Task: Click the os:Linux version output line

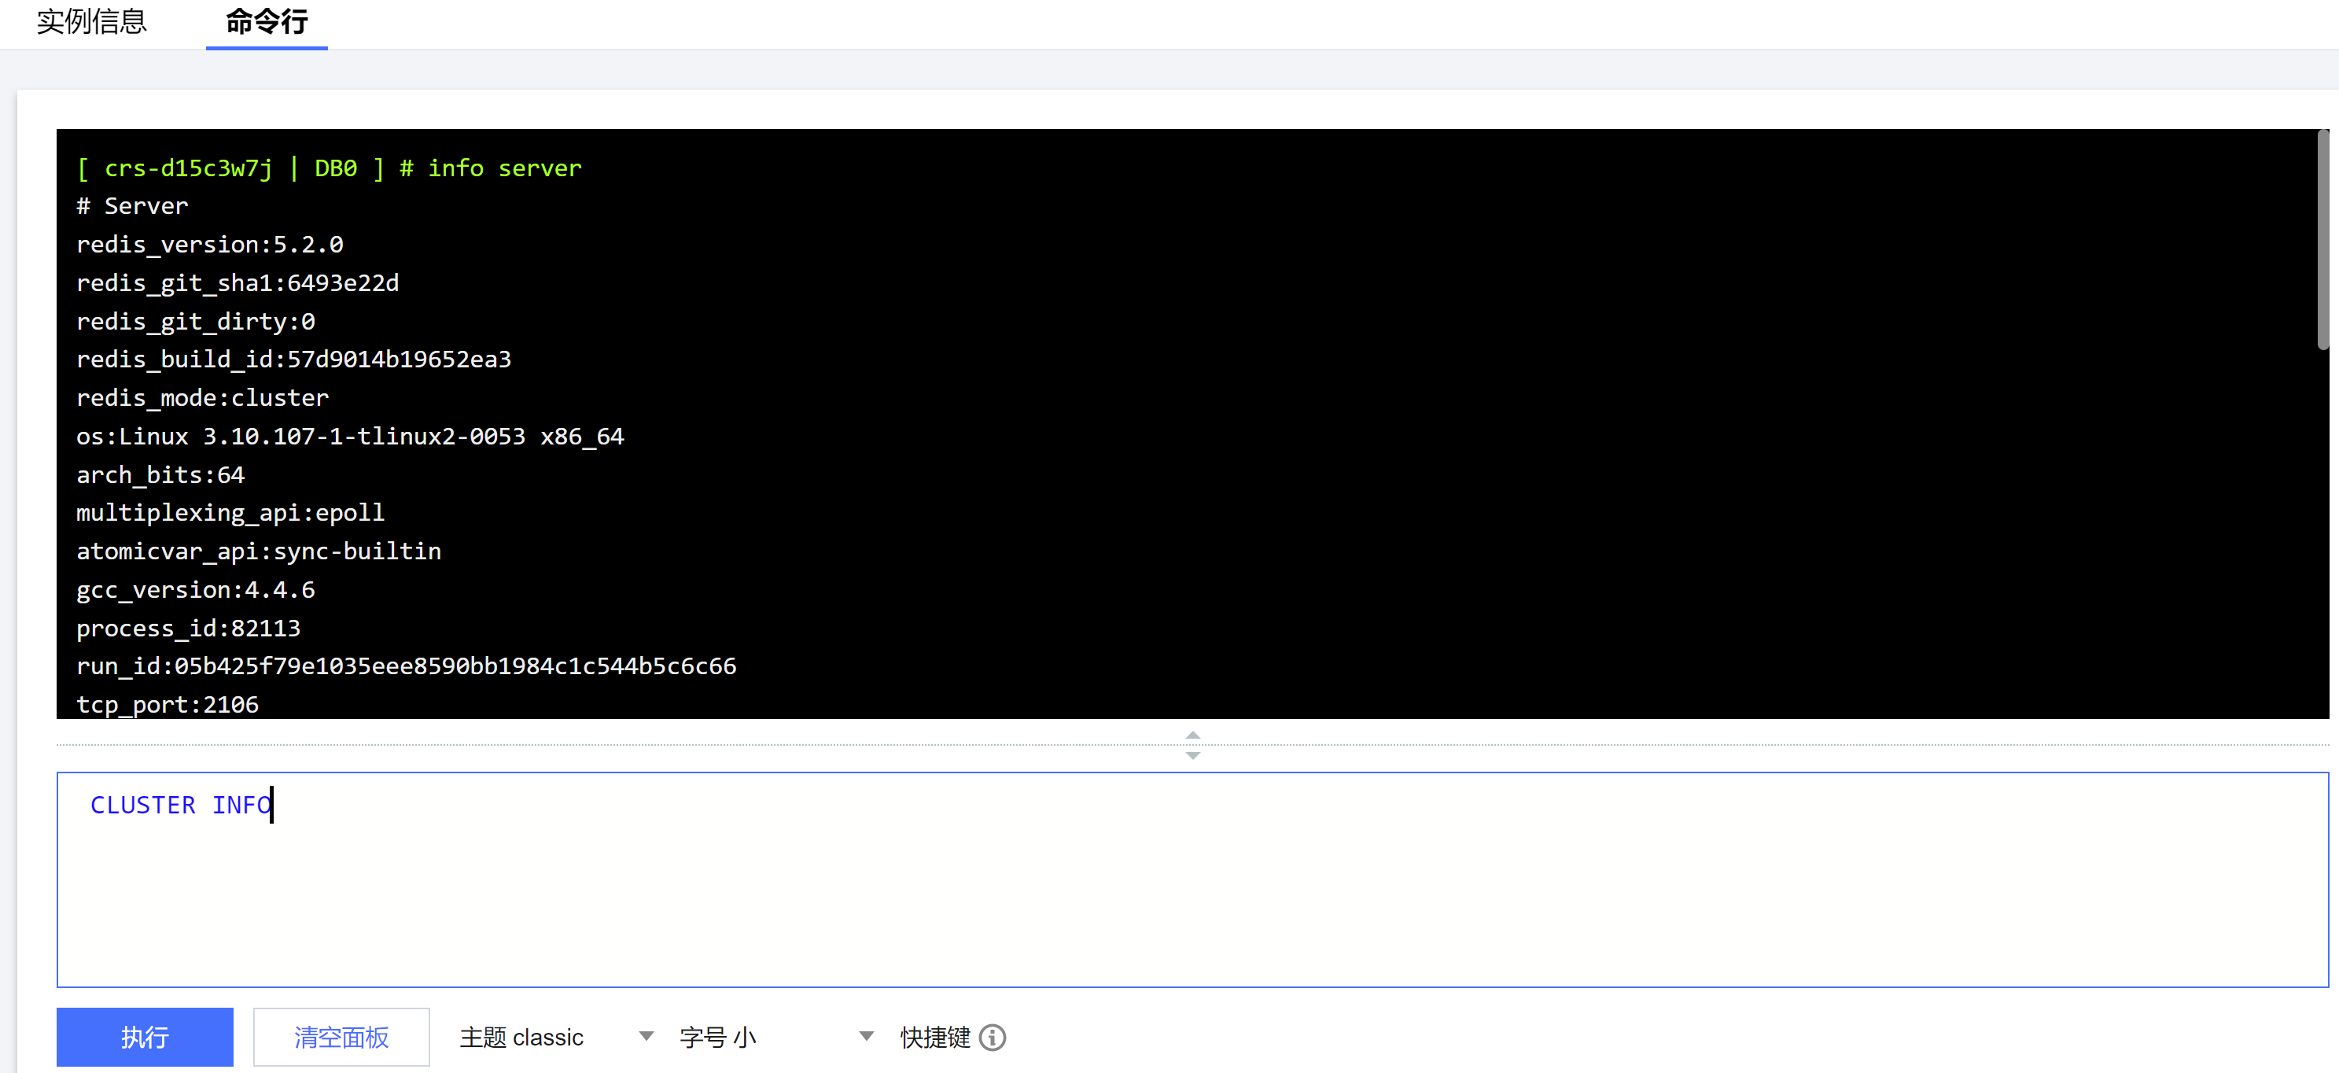Action: tap(349, 436)
